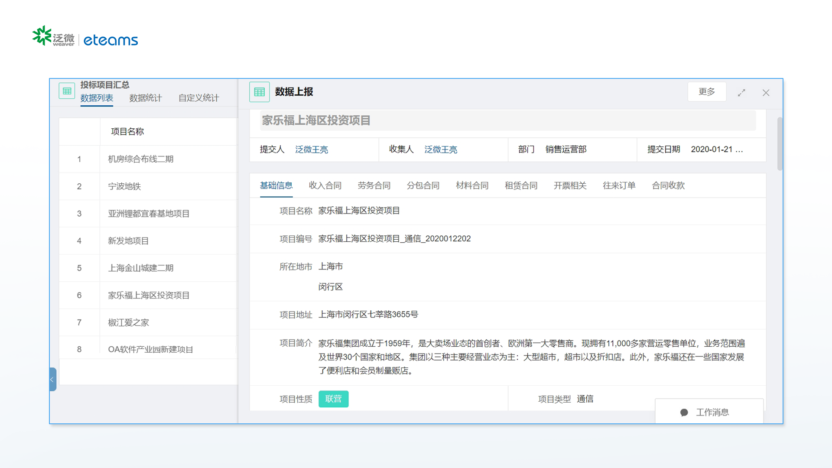Click collector link 泛微王亮
Image resolution: width=832 pixels, height=468 pixels.
(x=441, y=149)
